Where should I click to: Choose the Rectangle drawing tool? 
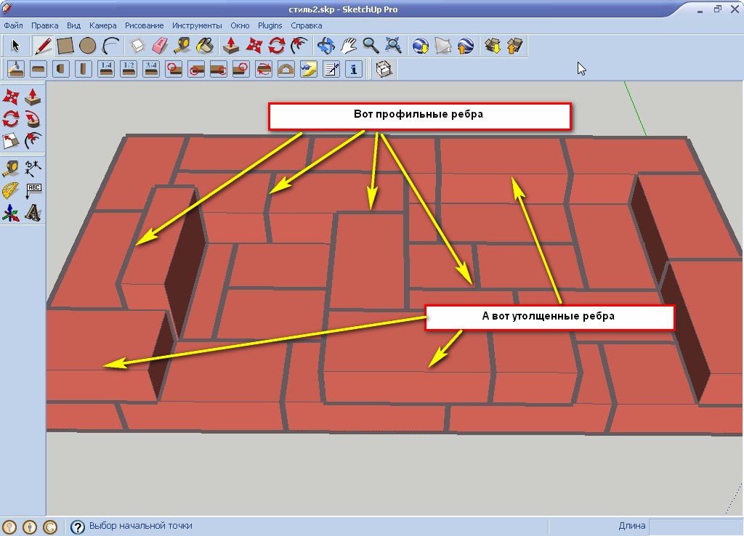pyautogui.click(x=65, y=46)
